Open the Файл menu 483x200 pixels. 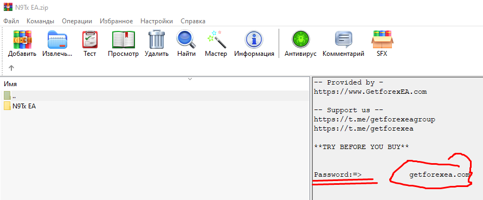[11, 21]
